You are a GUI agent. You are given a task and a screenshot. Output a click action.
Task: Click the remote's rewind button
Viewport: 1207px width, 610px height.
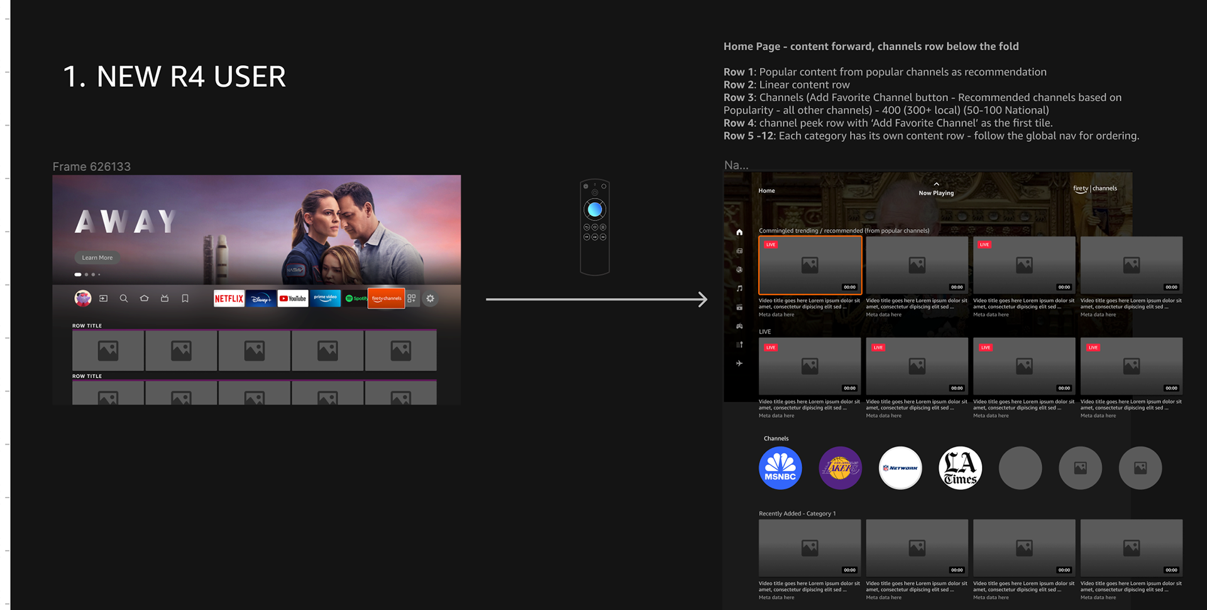[587, 237]
